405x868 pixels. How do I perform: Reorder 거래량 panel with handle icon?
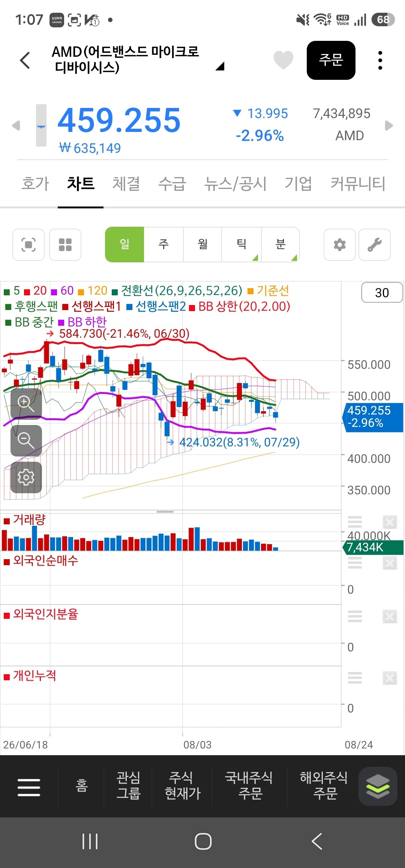tap(355, 522)
